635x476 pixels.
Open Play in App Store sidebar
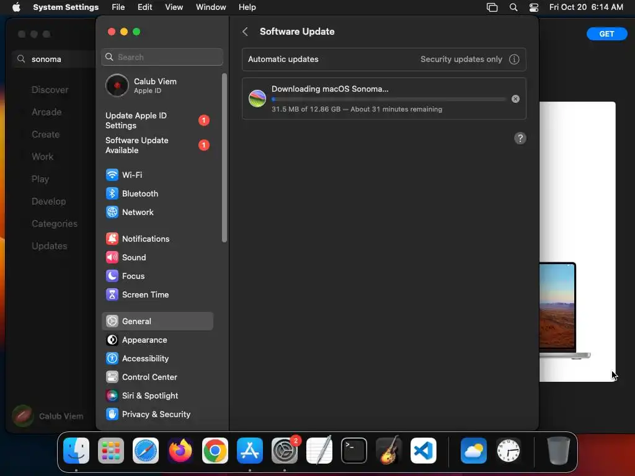(40, 179)
